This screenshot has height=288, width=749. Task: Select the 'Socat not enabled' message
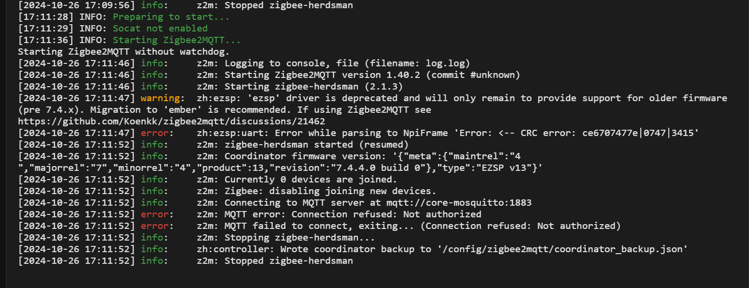(x=160, y=29)
